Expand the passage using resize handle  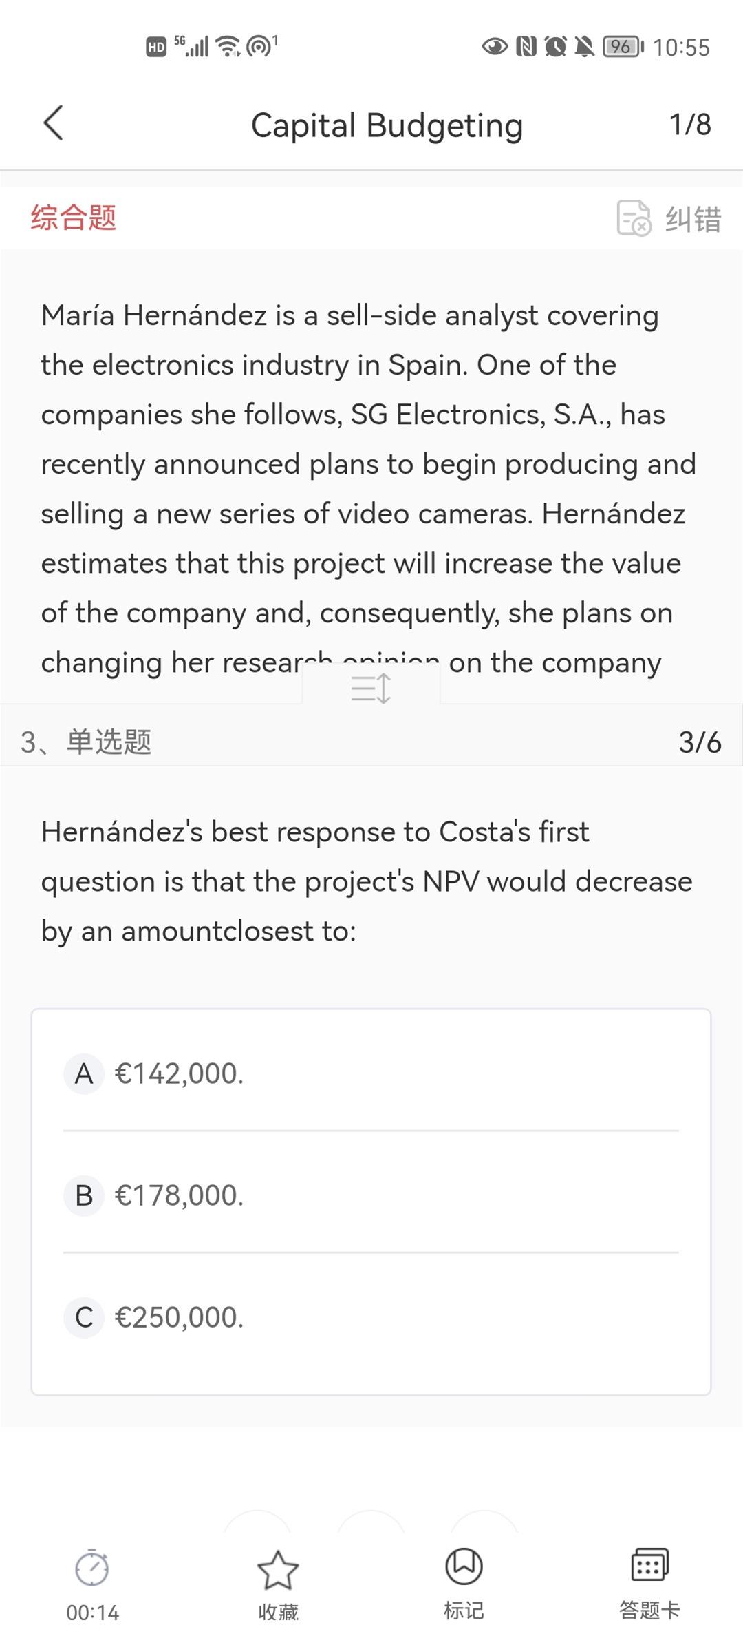[x=371, y=688]
